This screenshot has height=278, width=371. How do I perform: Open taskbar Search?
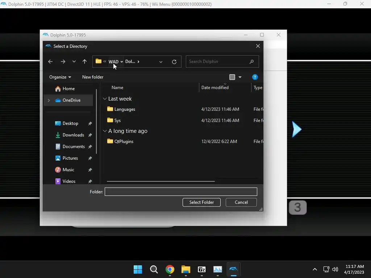pyautogui.click(x=154, y=269)
